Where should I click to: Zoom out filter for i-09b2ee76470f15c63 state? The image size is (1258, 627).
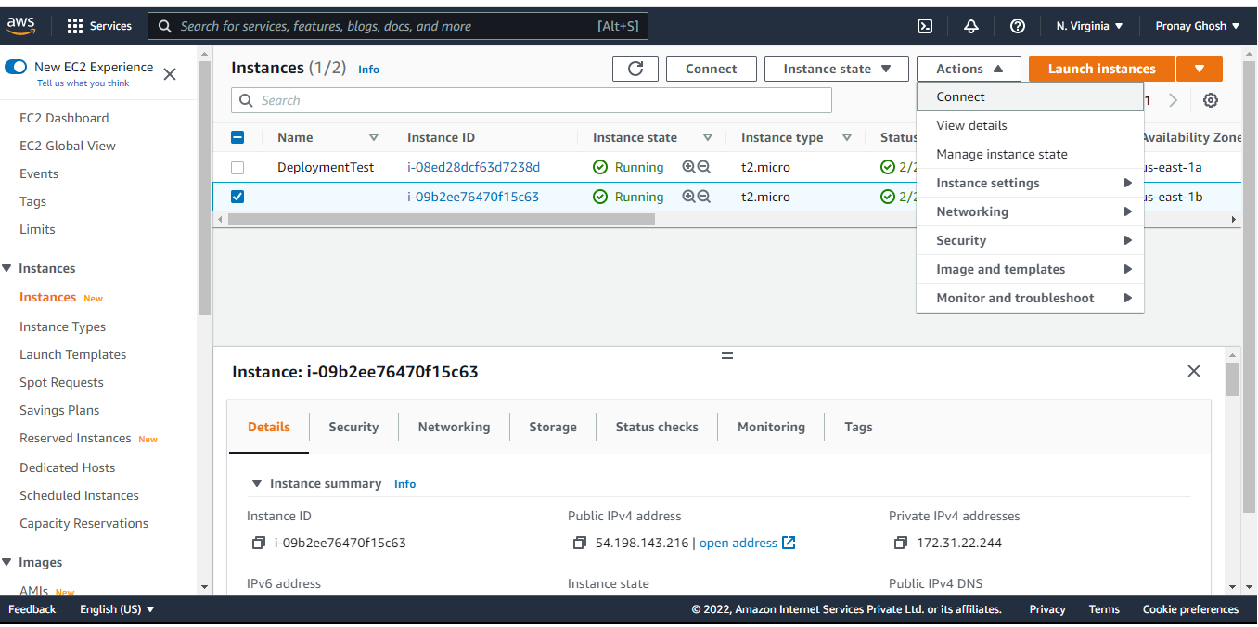tap(704, 197)
